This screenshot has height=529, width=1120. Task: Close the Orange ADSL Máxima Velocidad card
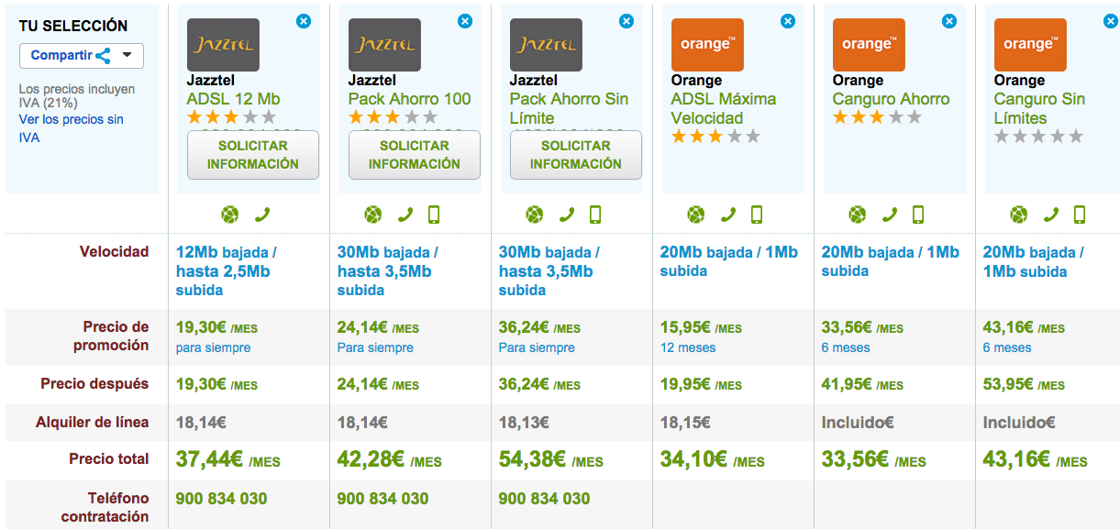[788, 21]
